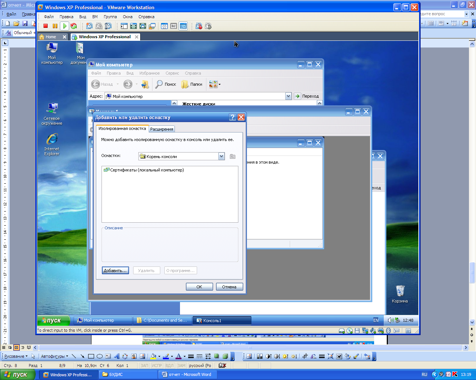Click the C:\Documents and Se... taskbar button
The width and height of the screenshot is (476, 380).
(163, 320)
